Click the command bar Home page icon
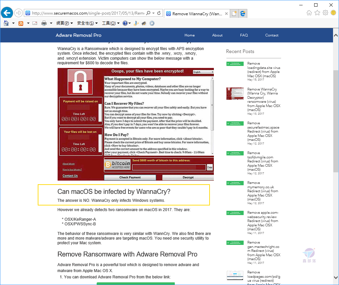 [x=6, y=23]
